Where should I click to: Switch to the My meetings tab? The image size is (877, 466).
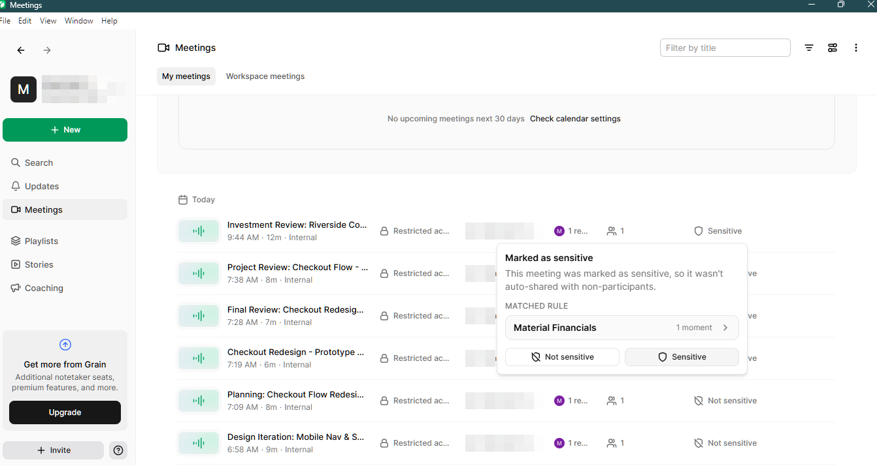[x=186, y=76]
